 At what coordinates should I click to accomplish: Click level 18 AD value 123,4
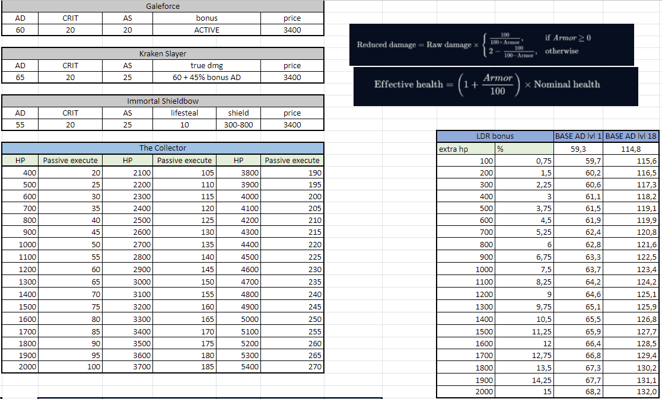tap(631, 269)
